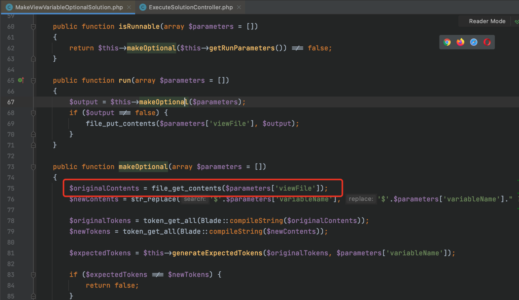Open page in Opera browser icon
This screenshot has width=519, height=300.
[487, 42]
